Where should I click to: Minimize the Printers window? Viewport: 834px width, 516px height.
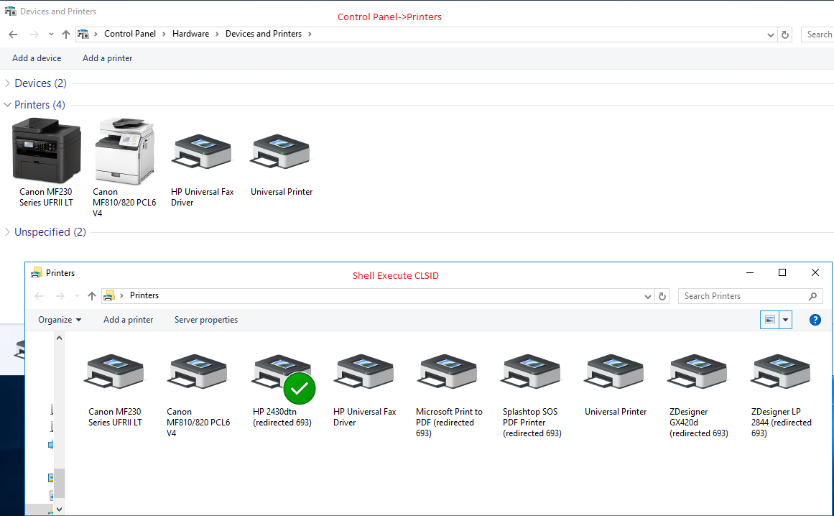pos(750,272)
